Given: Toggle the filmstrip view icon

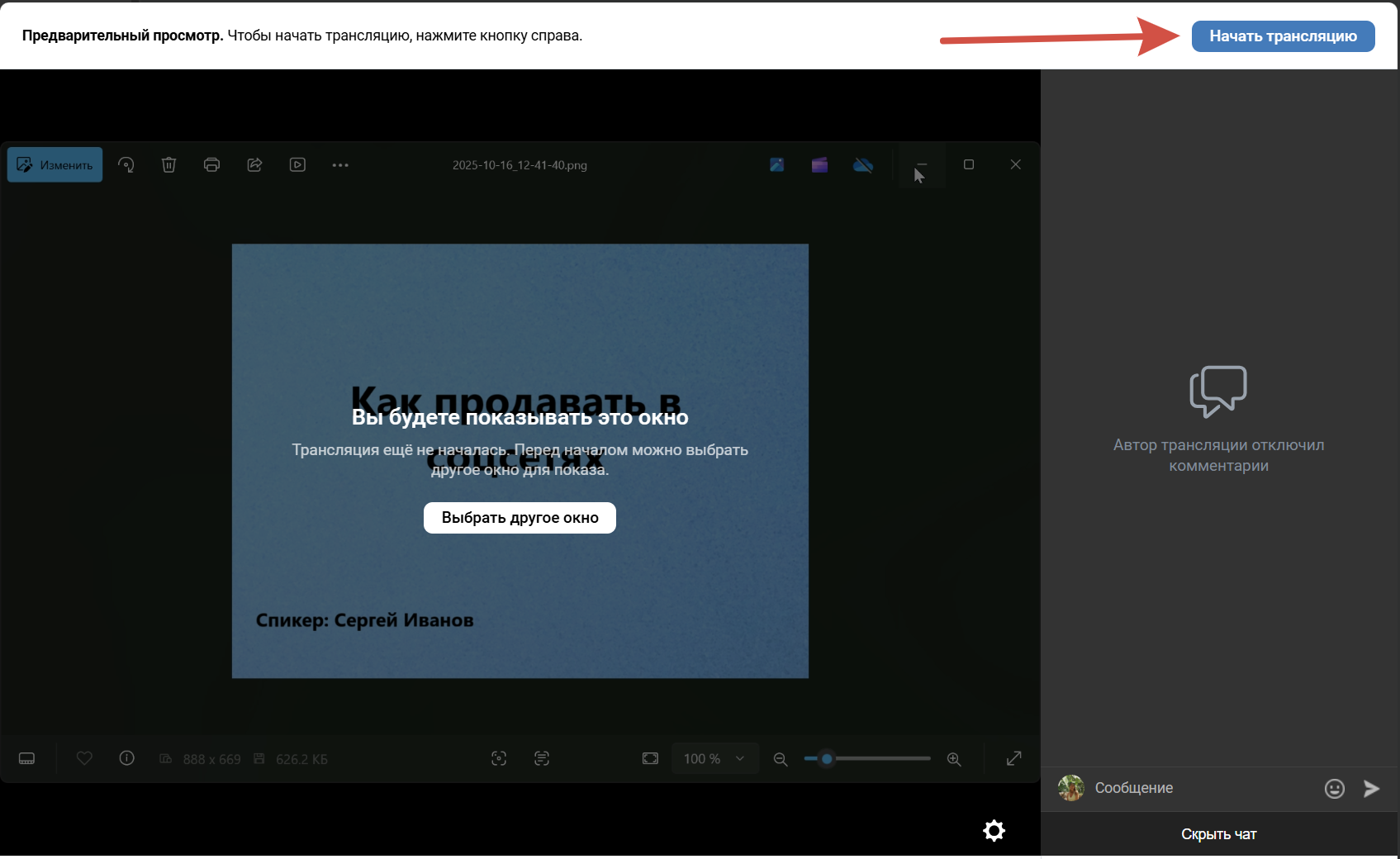Looking at the screenshot, I should tap(26, 758).
